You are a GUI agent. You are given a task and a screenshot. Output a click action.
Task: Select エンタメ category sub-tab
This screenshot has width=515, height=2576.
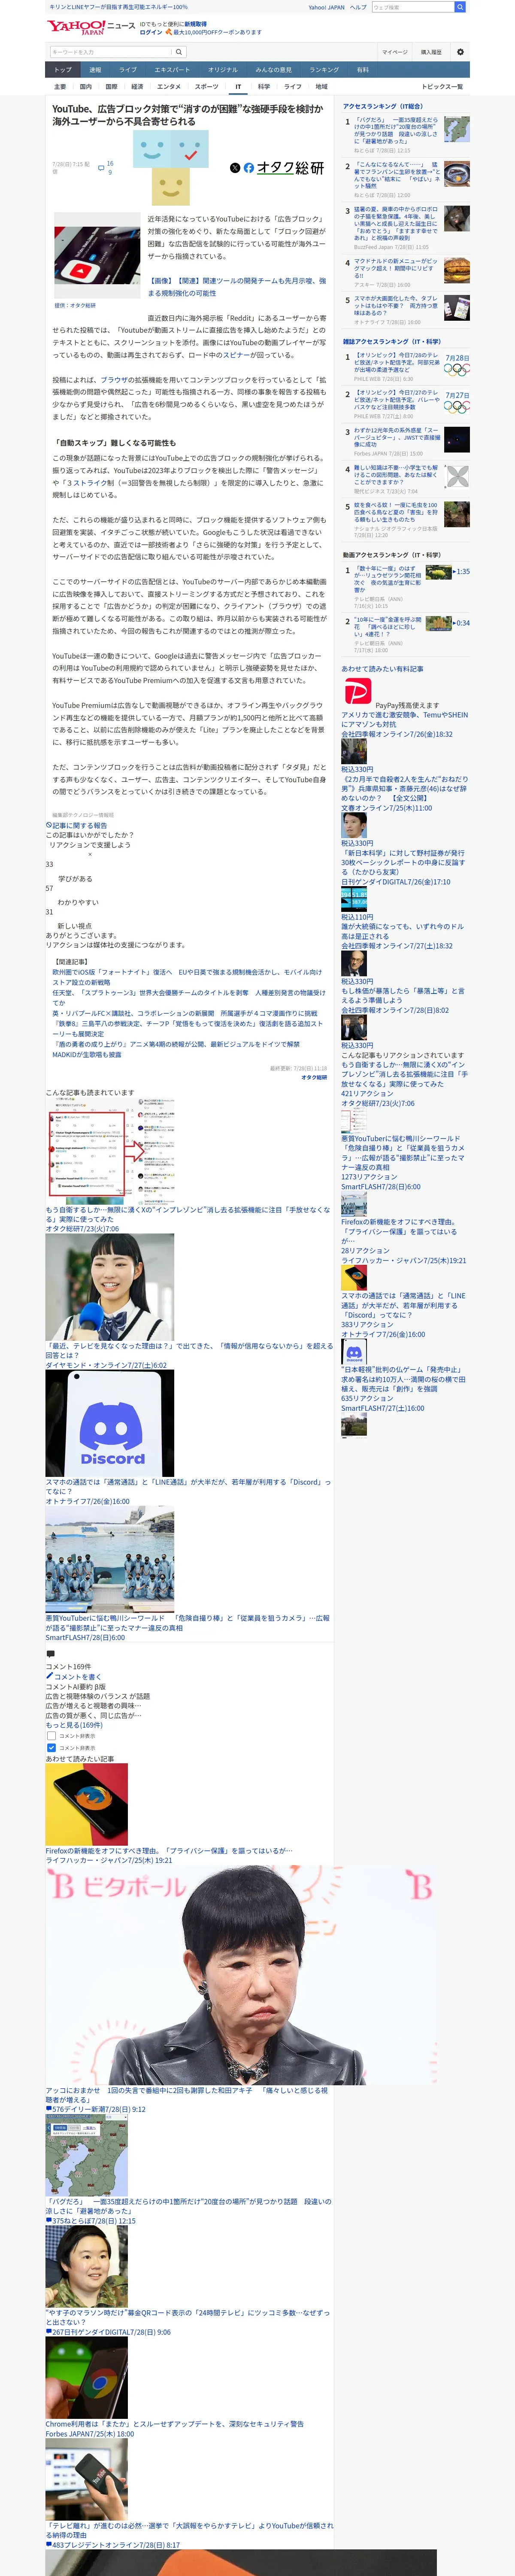169,87
